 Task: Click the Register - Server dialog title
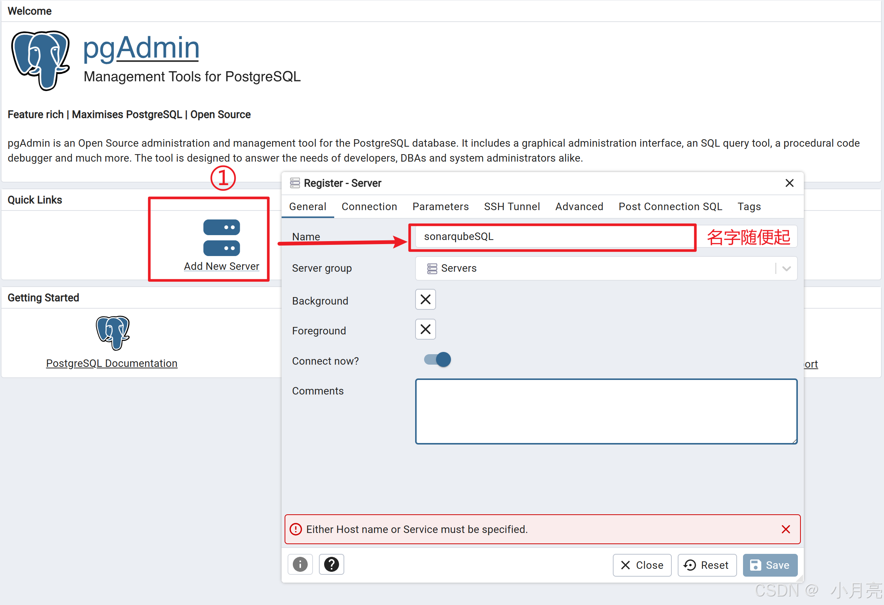(342, 183)
